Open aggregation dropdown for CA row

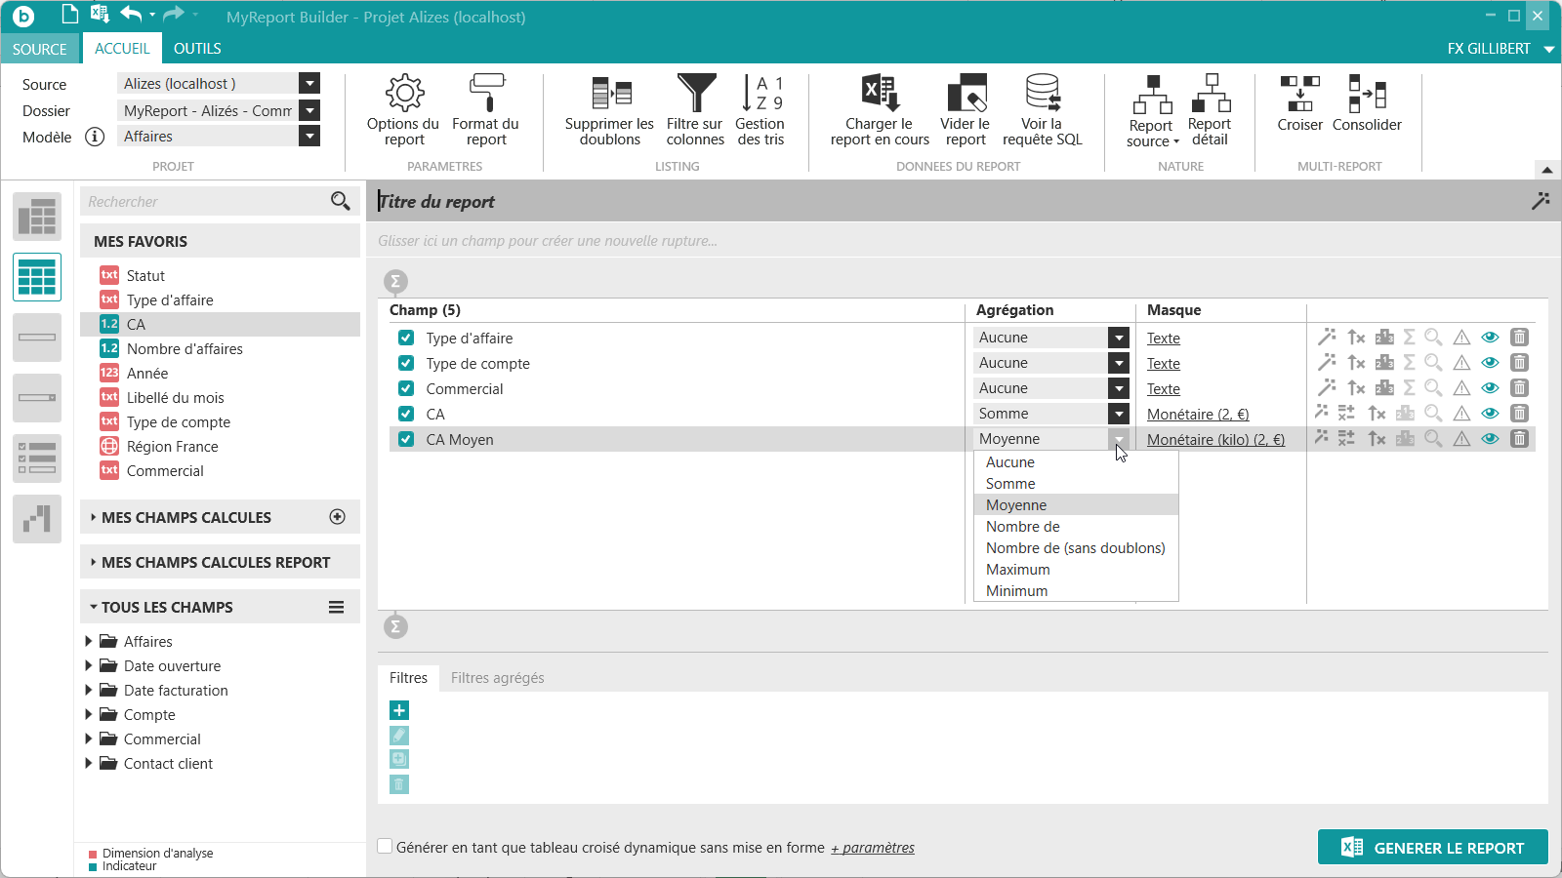coord(1119,414)
